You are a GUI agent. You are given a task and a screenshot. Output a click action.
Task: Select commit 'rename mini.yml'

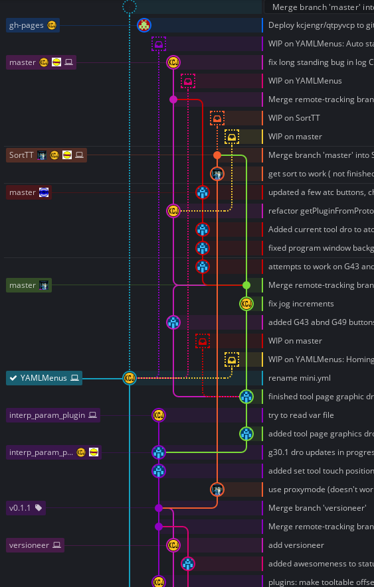300,378
